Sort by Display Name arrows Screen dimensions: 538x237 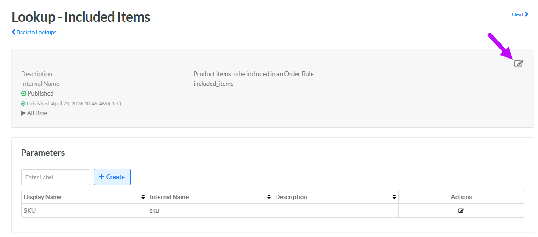(143, 197)
